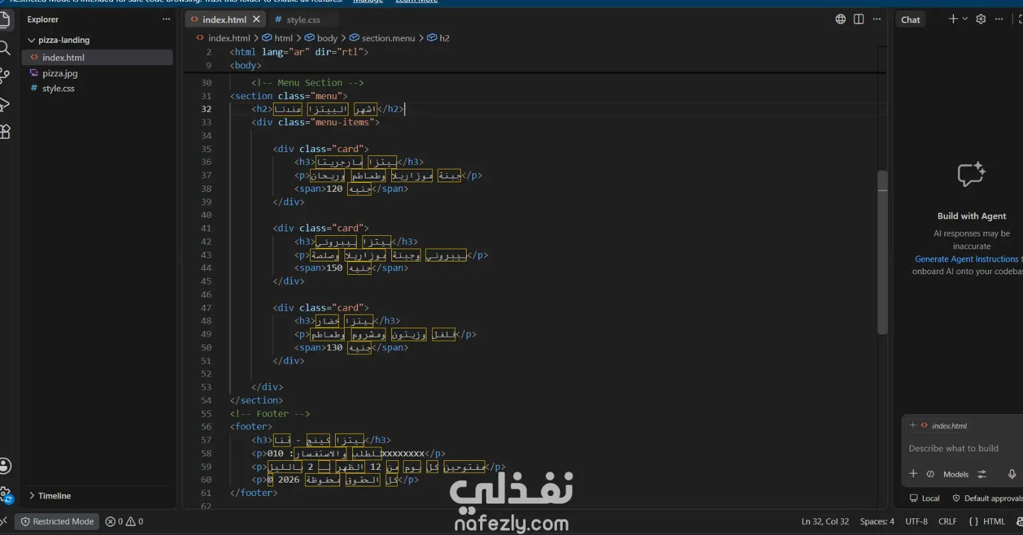Select the index.html editor tab
Image resolution: width=1023 pixels, height=535 pixels.
click(224, 20)
